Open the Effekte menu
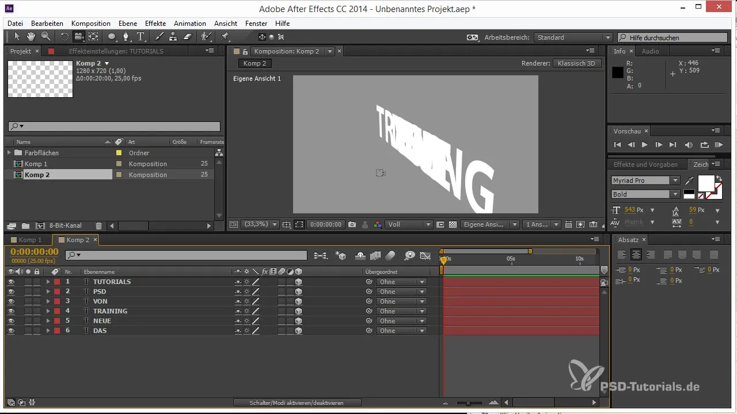 (x=155, y=24)
